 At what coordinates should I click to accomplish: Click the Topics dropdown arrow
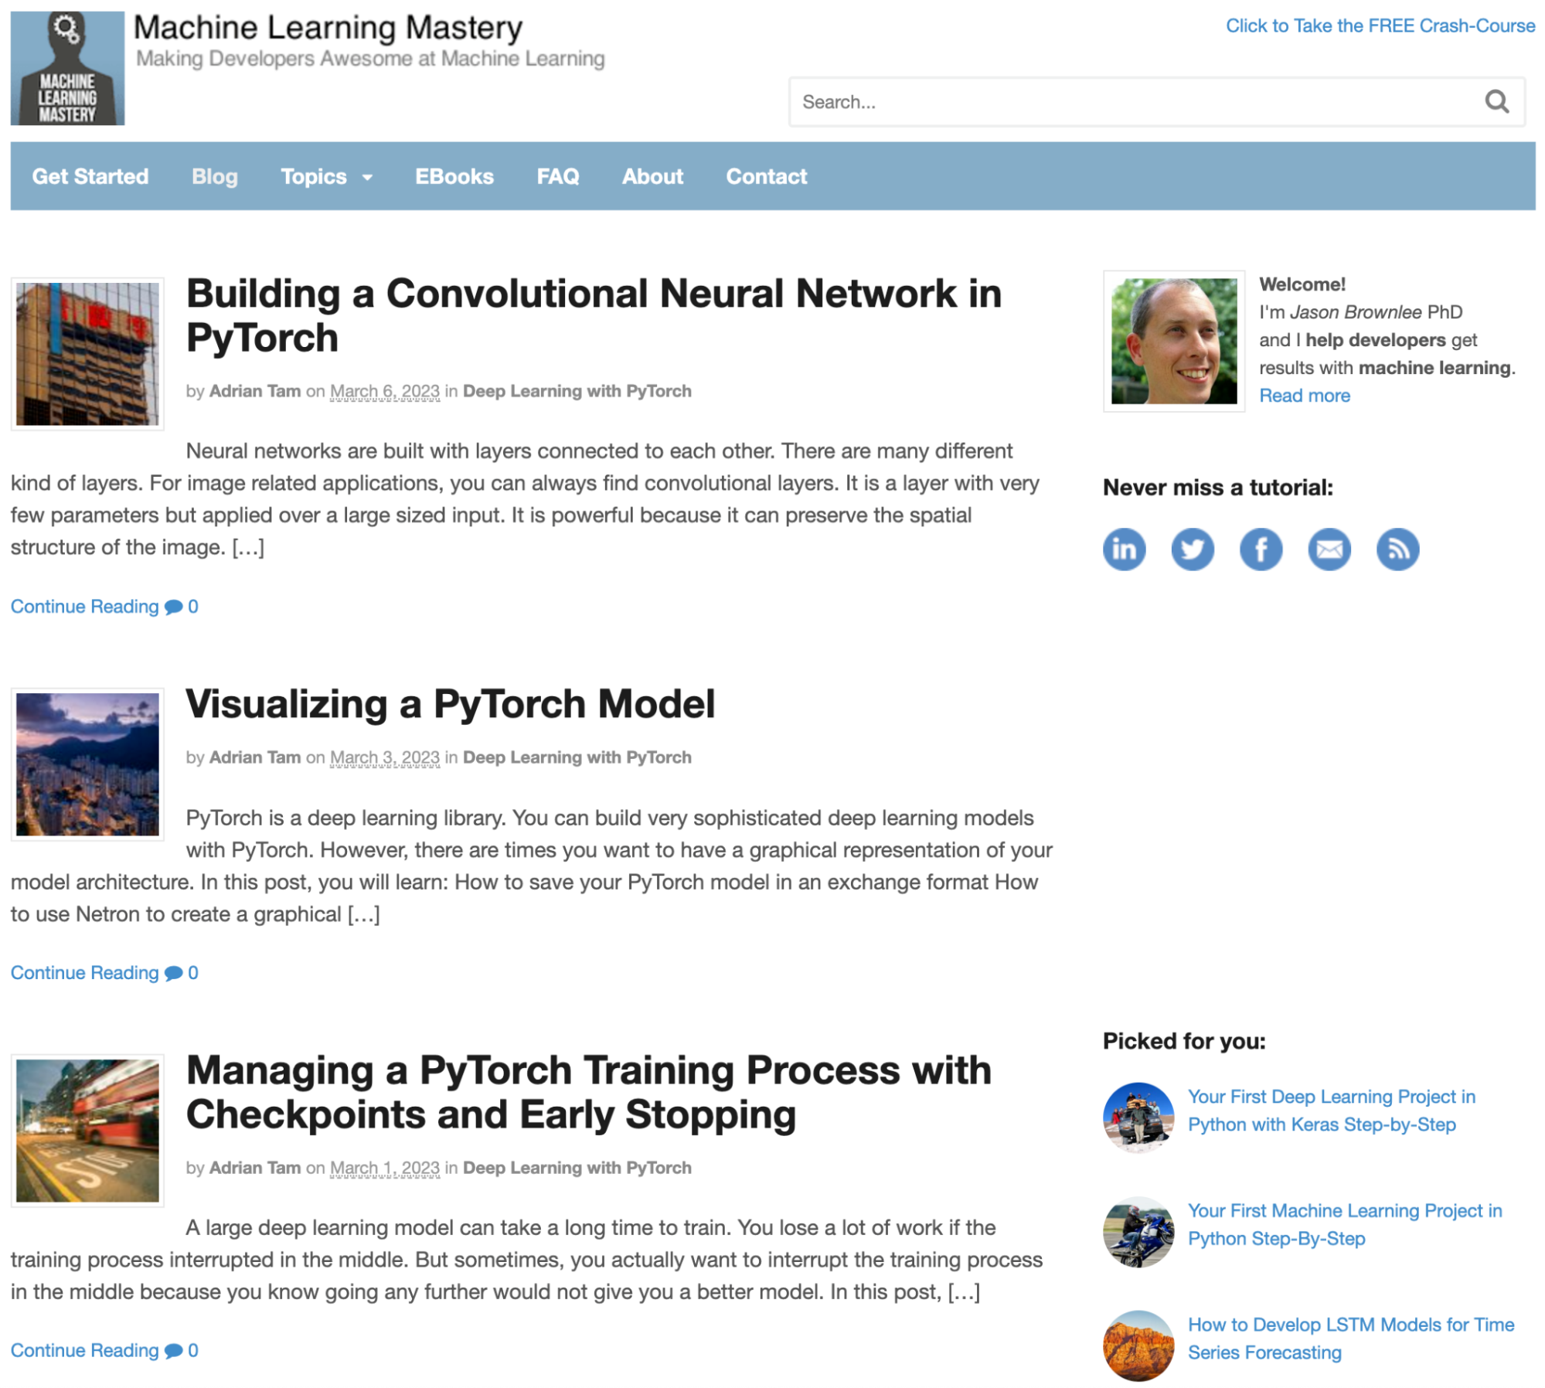coord(363,177)
